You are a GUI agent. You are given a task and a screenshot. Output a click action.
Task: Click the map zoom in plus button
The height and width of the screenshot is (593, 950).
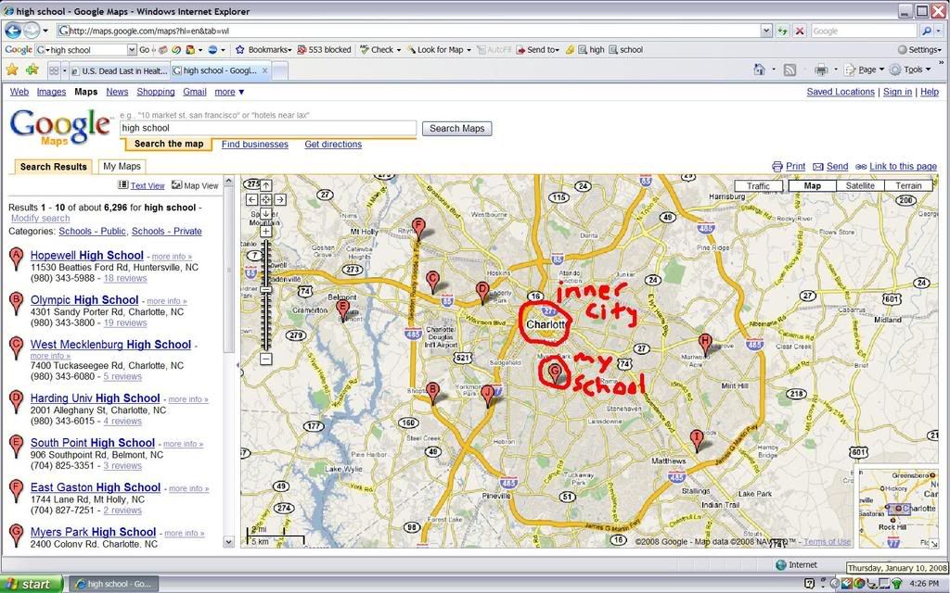(x=265, y=232)
